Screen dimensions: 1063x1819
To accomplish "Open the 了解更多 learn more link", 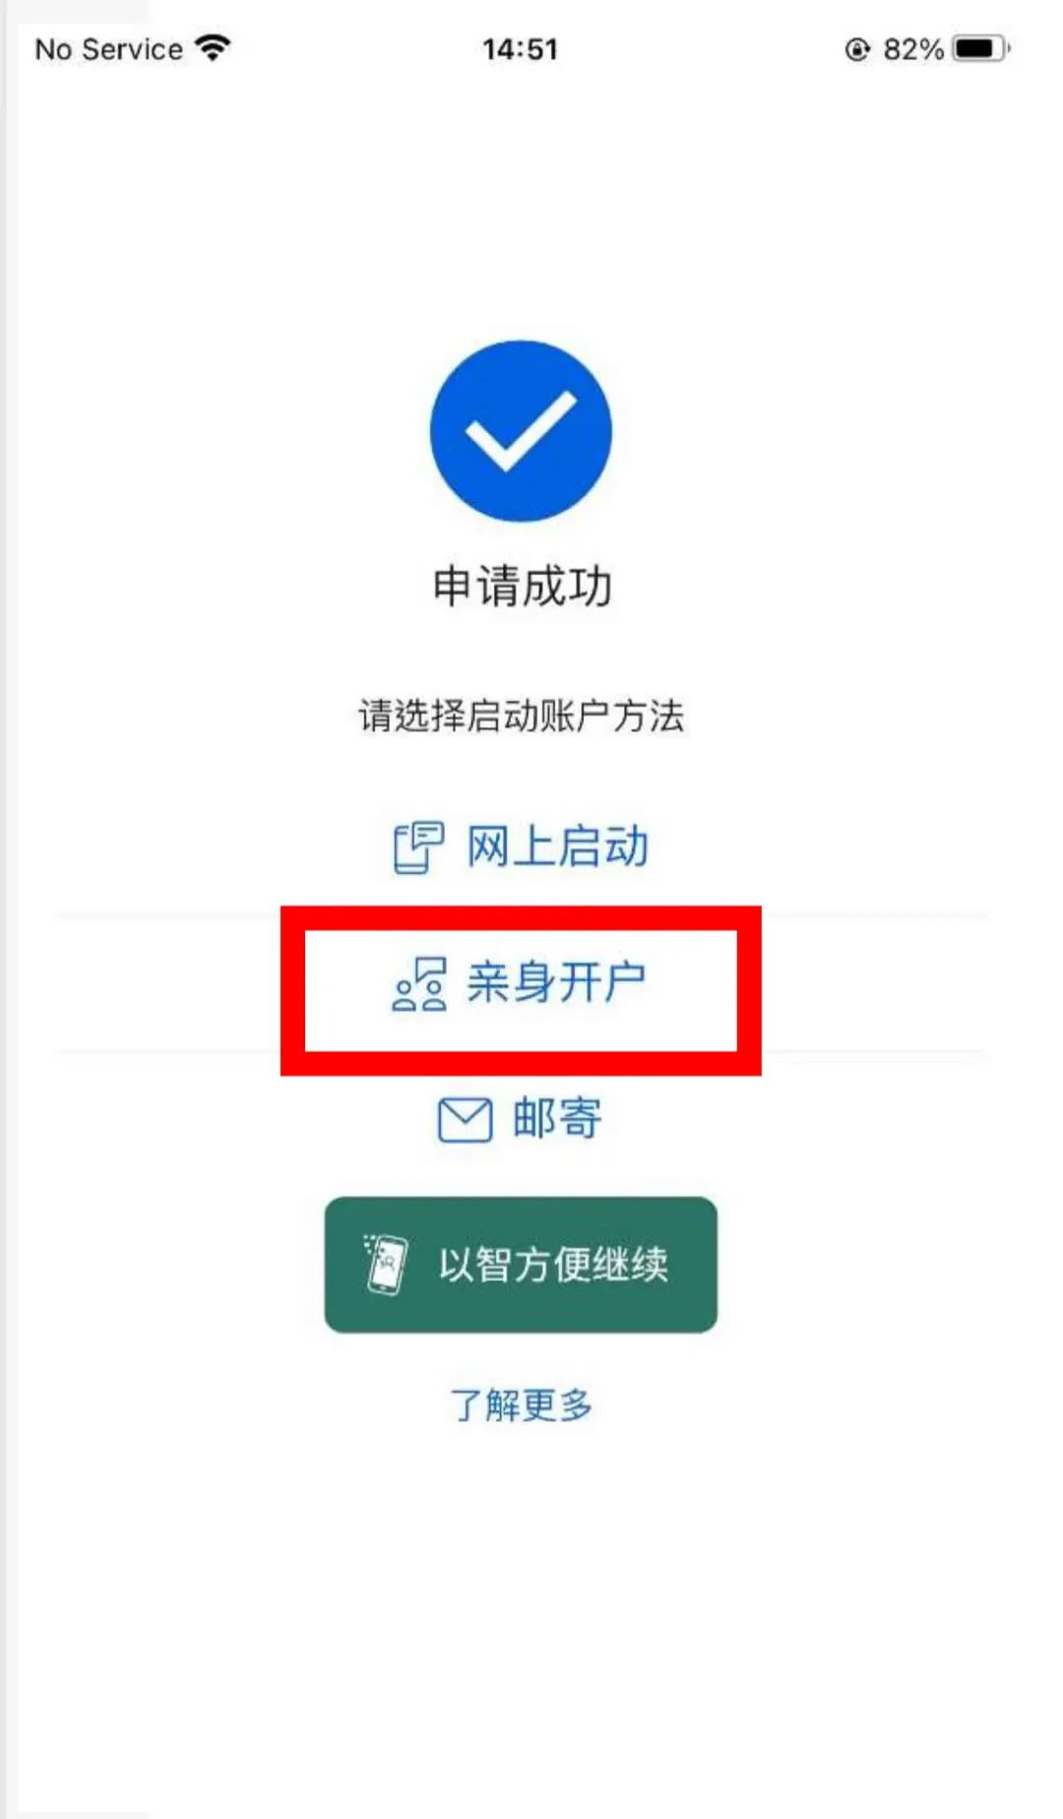I will (x=521, y=1405).
